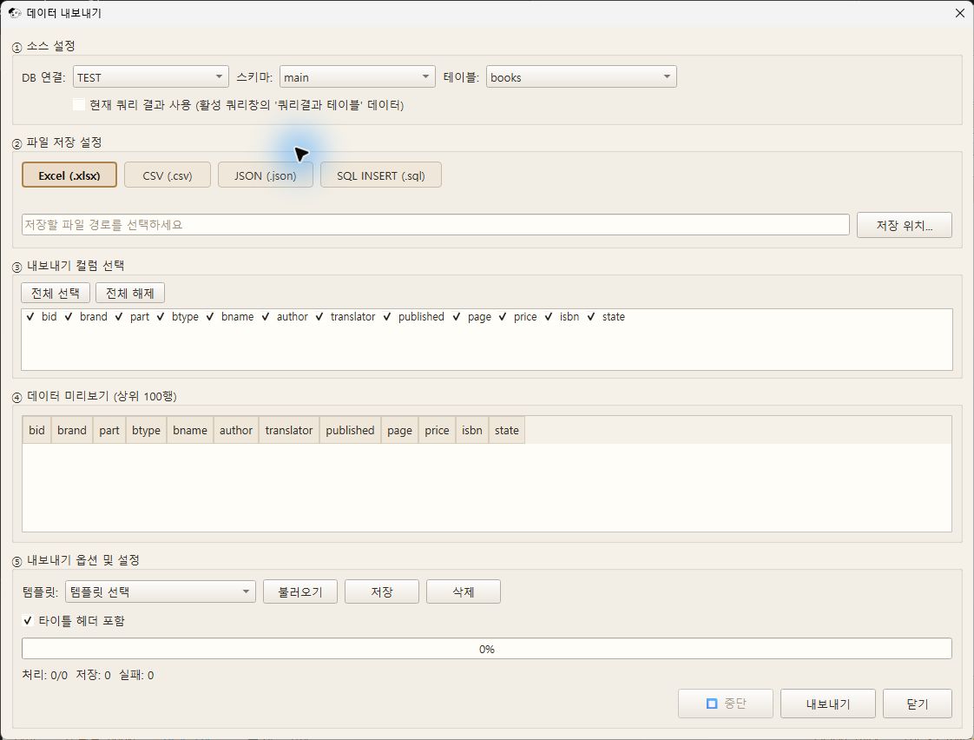Uncheck the bid column checkbox

(x=30, y=317)
